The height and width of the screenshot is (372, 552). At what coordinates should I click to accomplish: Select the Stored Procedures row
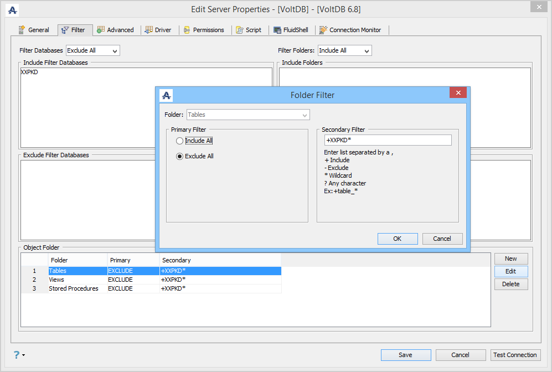[151, 288]
